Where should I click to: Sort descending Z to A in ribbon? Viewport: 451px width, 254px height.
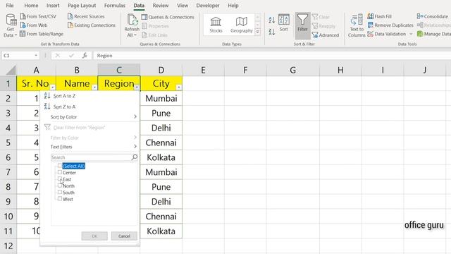[x=272, y=31]
